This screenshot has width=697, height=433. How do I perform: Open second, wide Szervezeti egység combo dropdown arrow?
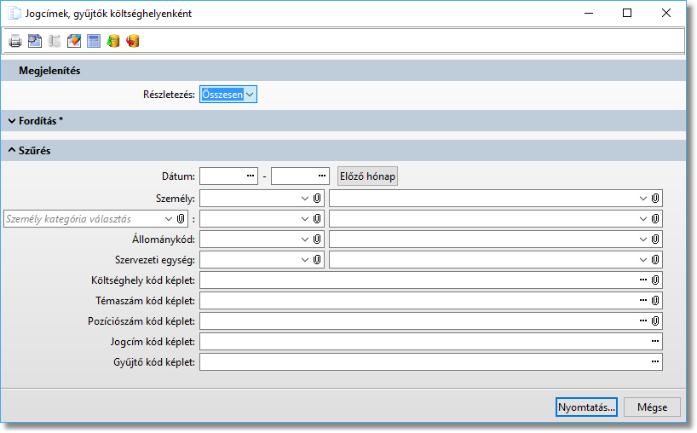click(643, 260)
